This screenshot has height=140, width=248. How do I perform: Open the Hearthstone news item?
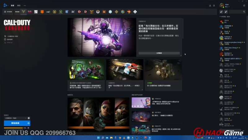coord(157,116)
